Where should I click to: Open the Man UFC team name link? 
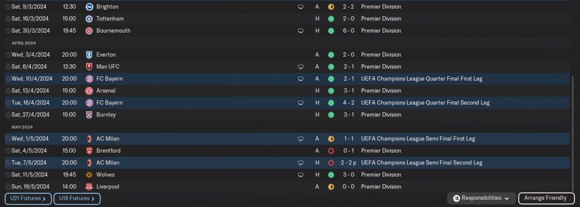(108, 67)
